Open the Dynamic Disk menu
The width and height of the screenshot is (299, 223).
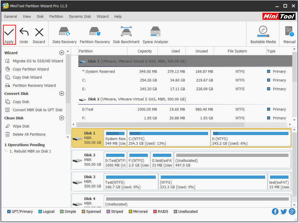tap(80, 17)
